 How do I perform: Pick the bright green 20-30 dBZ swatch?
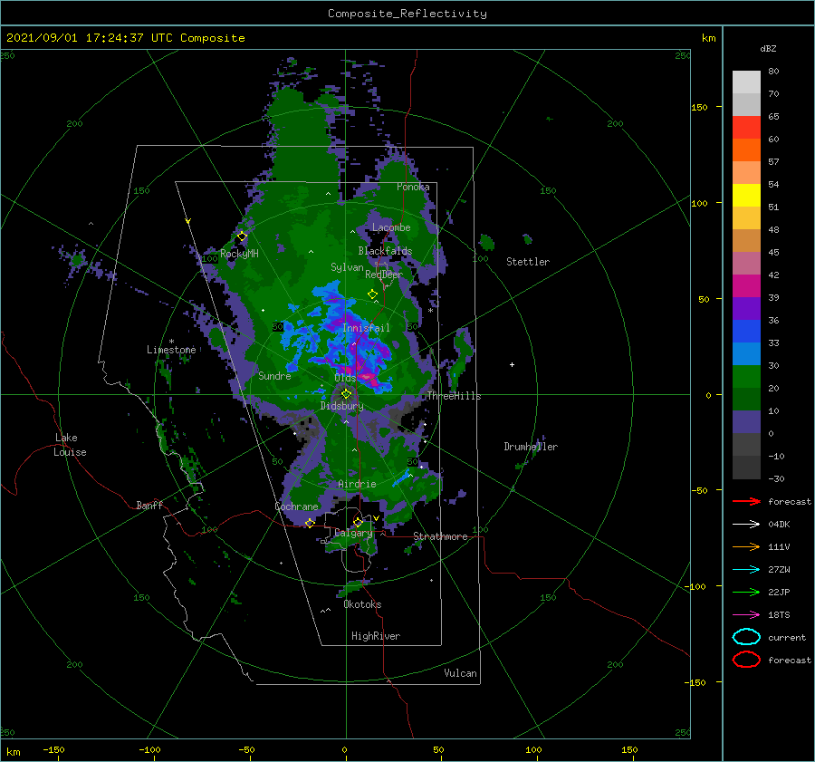point(746,377)
